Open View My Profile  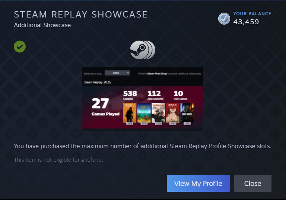point(198,183)
